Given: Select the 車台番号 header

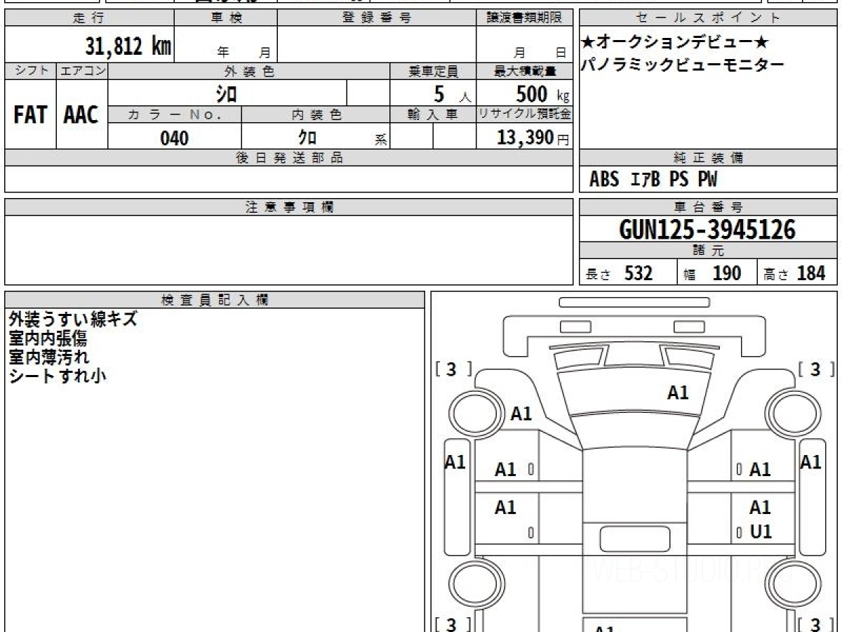Looking at the screenshot, I should click(709, 207).
